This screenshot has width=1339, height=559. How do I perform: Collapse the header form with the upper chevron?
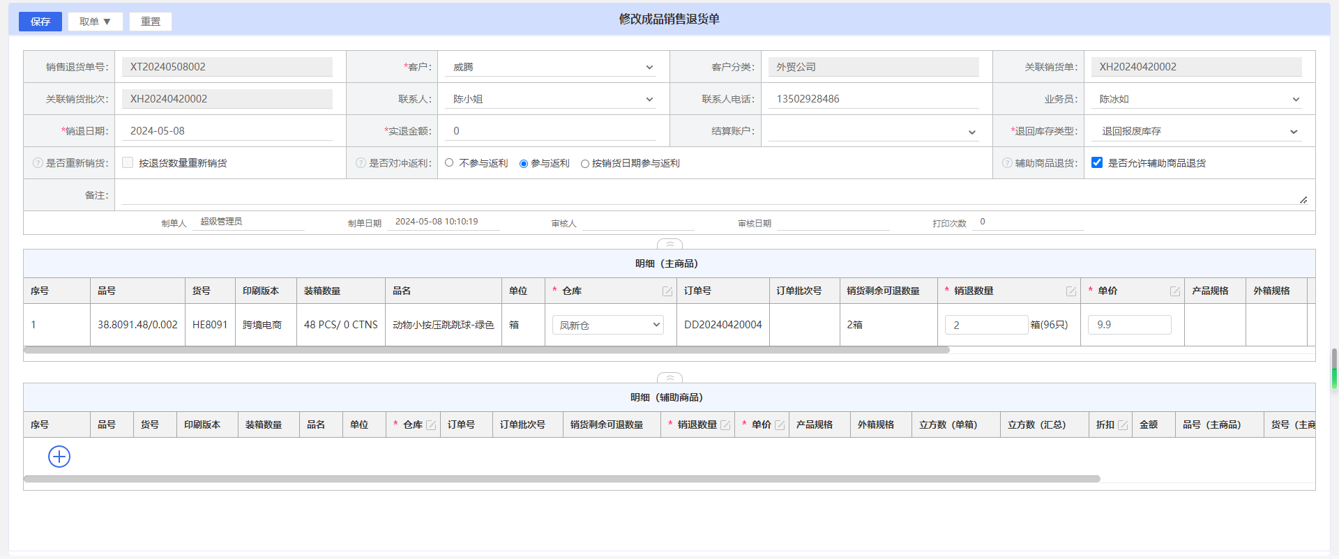point(669,244)
